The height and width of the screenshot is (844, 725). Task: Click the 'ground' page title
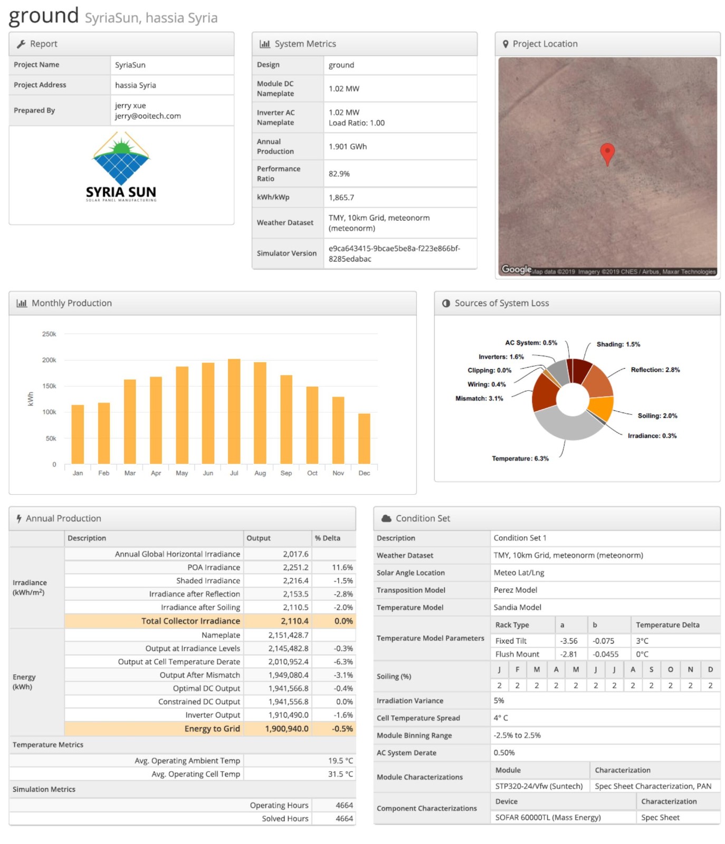pos(44,15)
